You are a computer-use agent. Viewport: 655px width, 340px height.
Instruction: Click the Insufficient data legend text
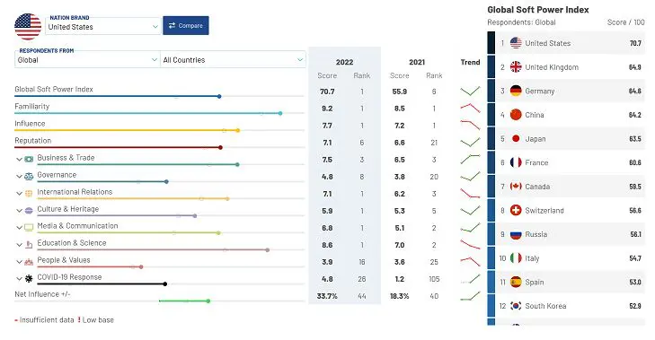coord(47,320)
